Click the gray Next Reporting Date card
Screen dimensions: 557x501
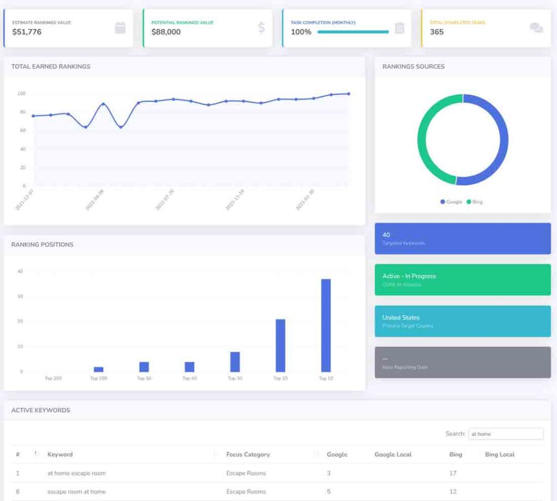coord(462,363)
